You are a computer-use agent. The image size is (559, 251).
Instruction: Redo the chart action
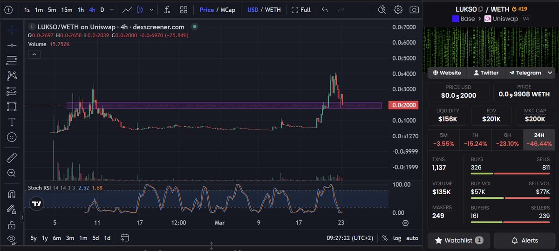(341, 9)
